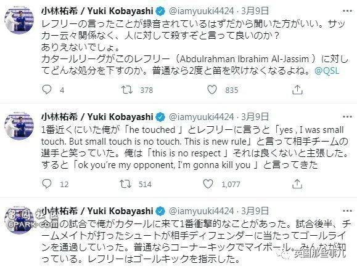Open the 3月9日 timestamp of first tweet
The height and width of the screenshot is (269, 357).
[x=255, y=11]
